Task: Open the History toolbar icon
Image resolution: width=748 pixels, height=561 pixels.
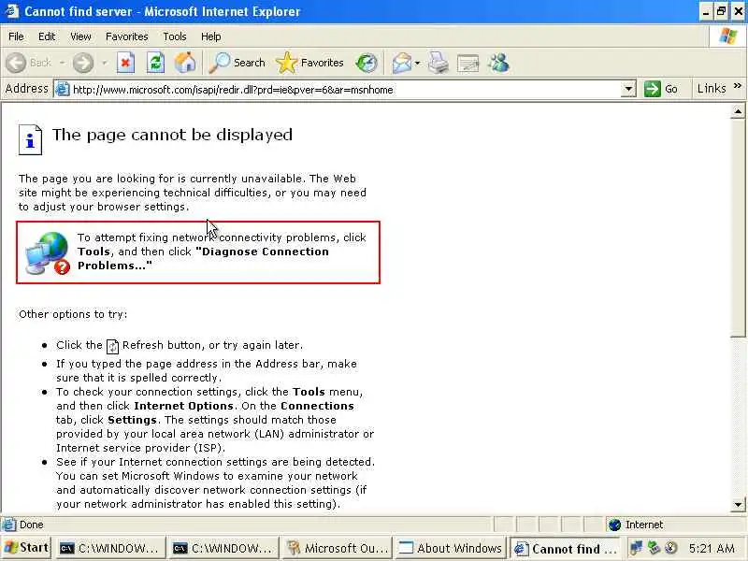Action: coord(367,63)
